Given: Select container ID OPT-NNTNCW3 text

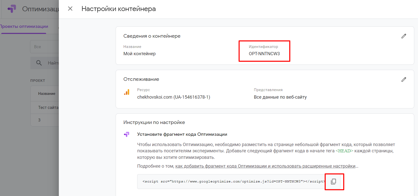Looking at the screenshot, I should [x=264, y=54].
